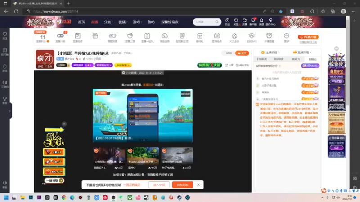This screenshot has width=360, height=202.
Task: Expand the 游戏 games dropdown
Action: [x=137, y=22]
